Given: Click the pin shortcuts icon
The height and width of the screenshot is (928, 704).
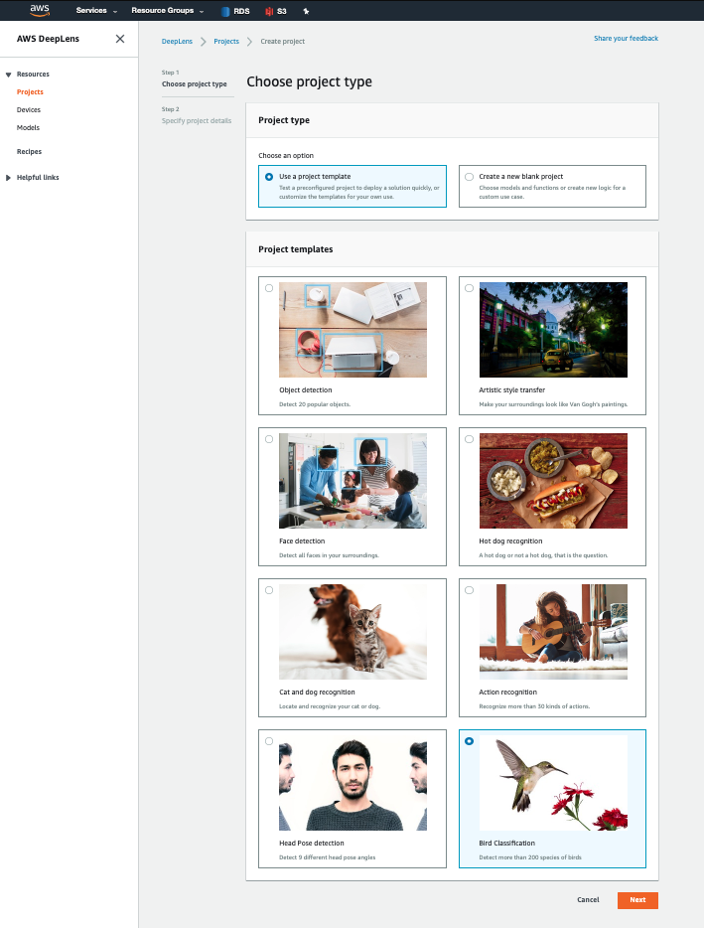Looking at the screenshot, I should coord(306,11).
